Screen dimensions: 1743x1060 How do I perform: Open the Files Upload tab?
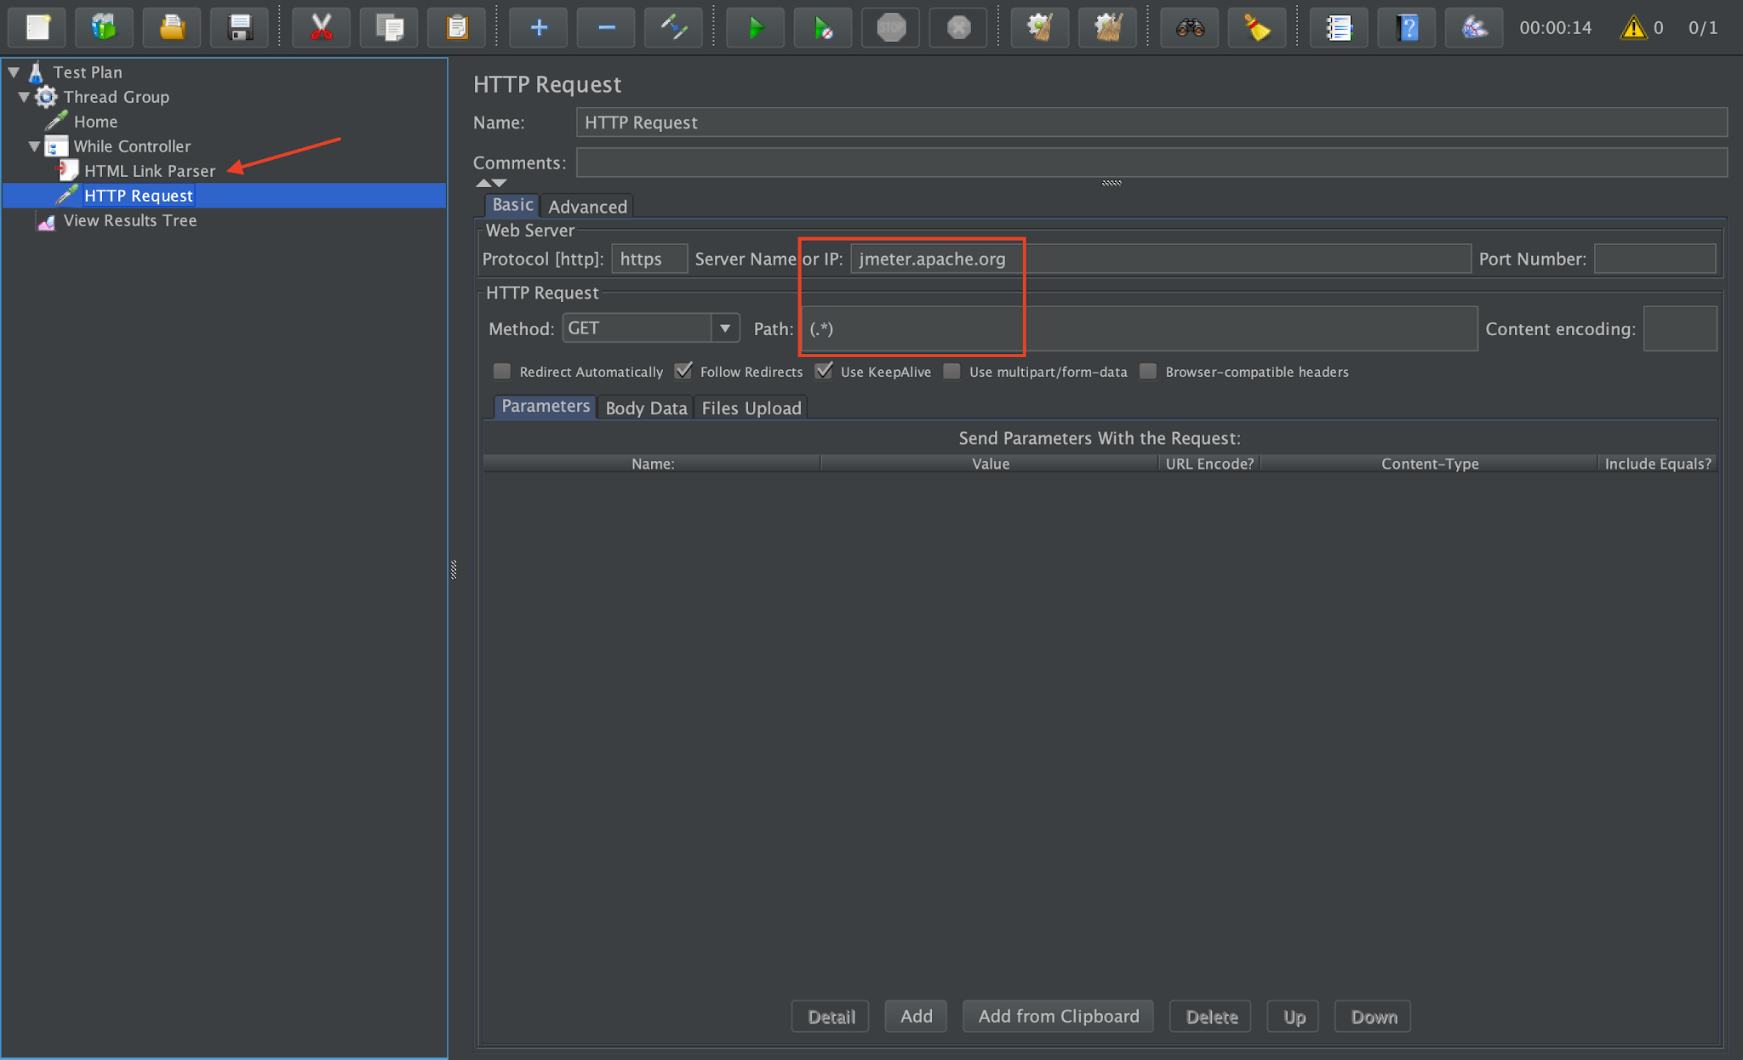pos(751,407)
